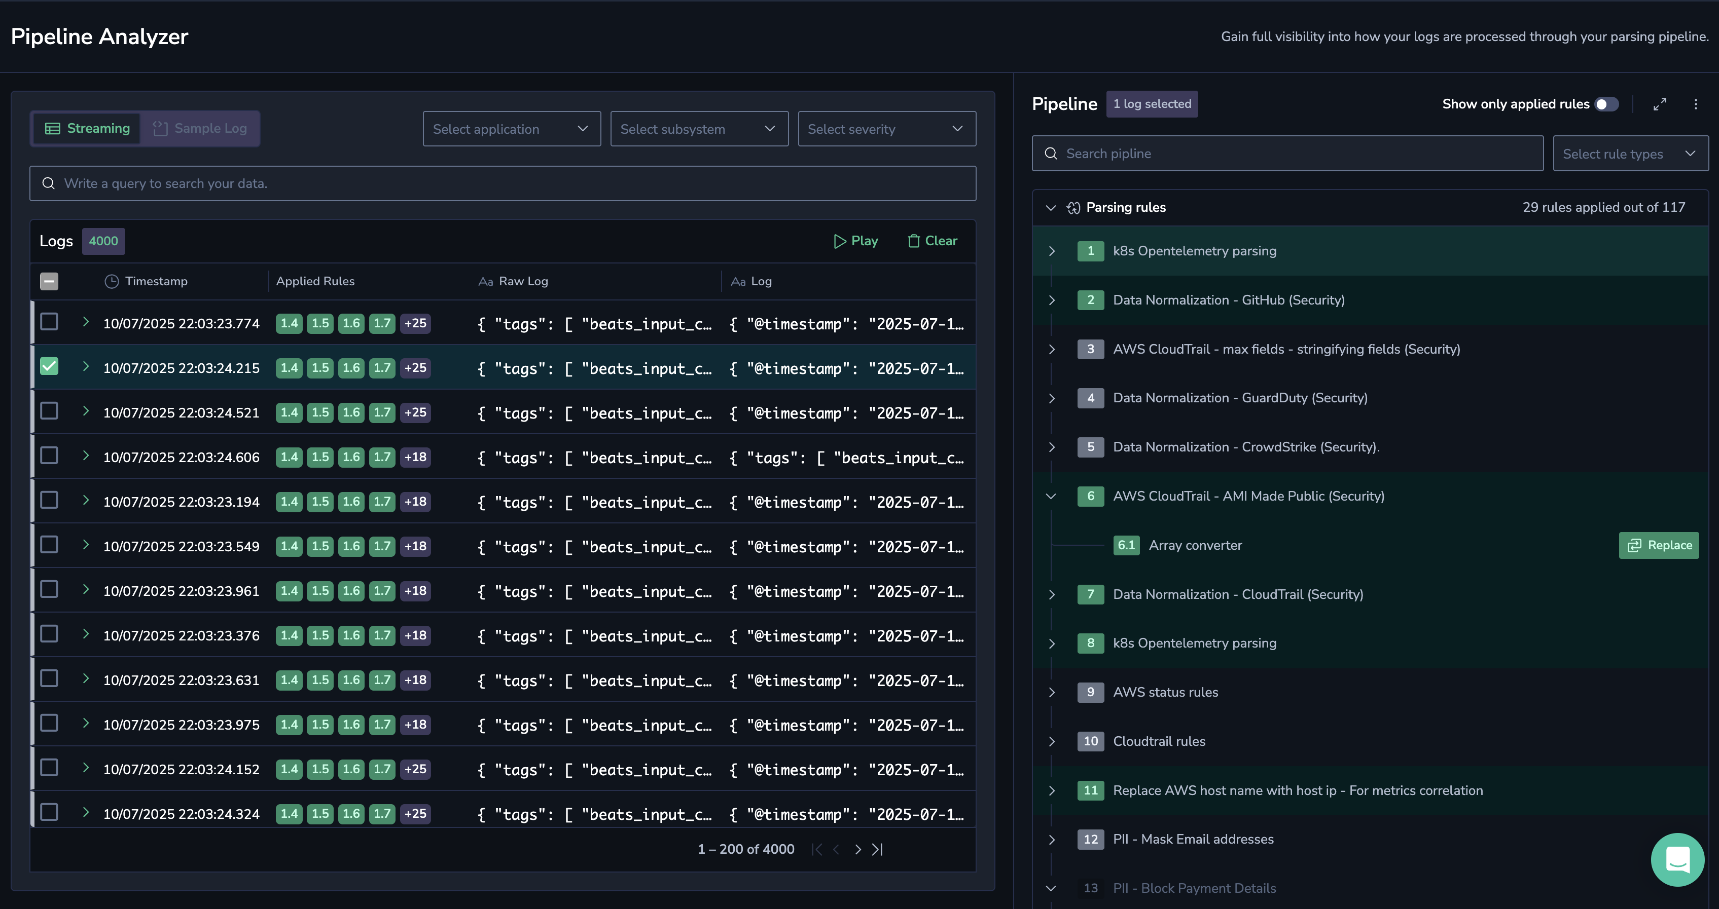Click the '1 – 200 of 4000' pagination text
Screen dimensions: 1719x909
tap(746, 849)
